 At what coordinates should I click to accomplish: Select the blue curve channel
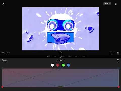click(68, 65)
